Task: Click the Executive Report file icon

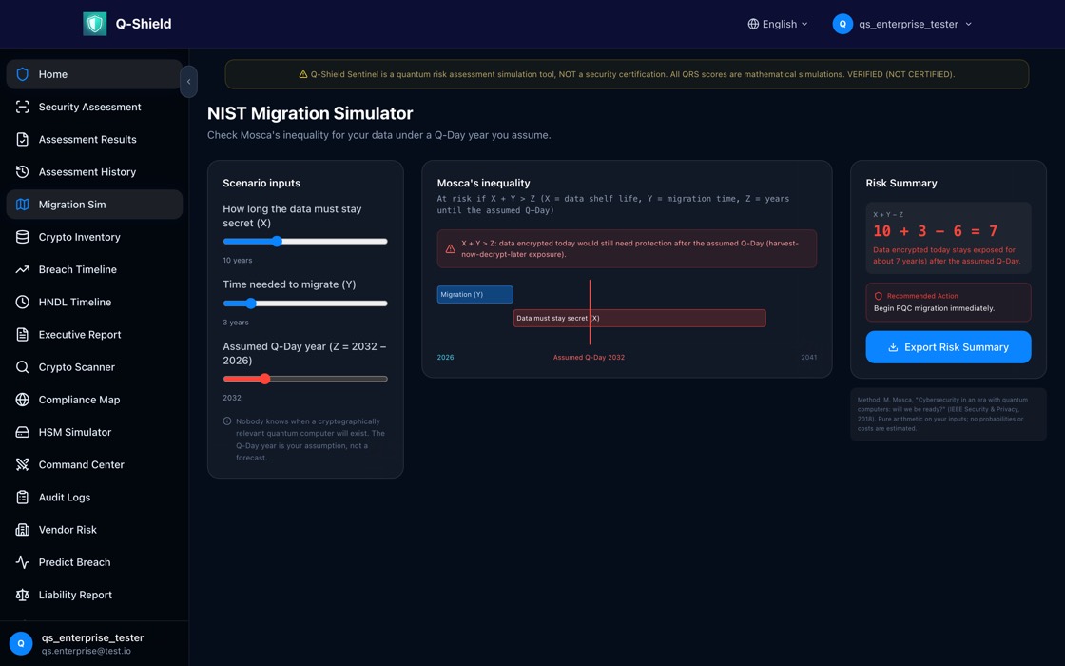Action: tap(23, 334)
